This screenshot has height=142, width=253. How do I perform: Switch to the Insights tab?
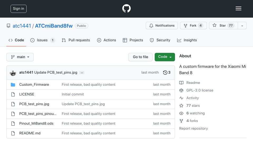coord(187,40)
